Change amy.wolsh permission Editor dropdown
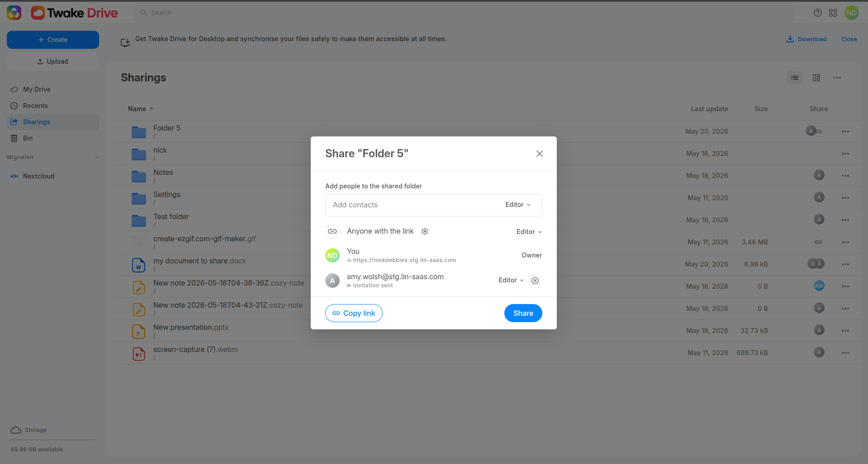 (511, 280)
